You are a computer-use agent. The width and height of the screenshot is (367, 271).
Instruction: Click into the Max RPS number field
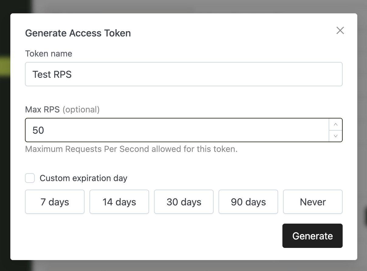177,130
